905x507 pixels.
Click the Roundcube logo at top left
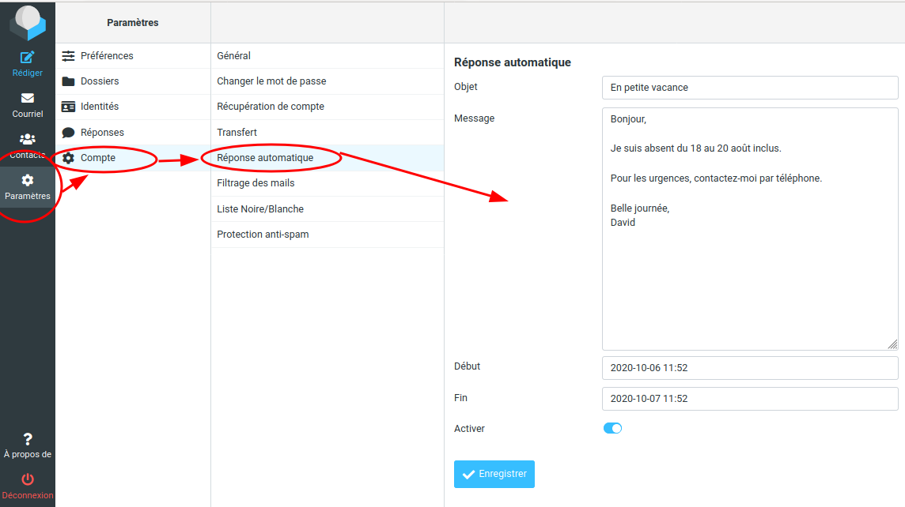point(28,22)
